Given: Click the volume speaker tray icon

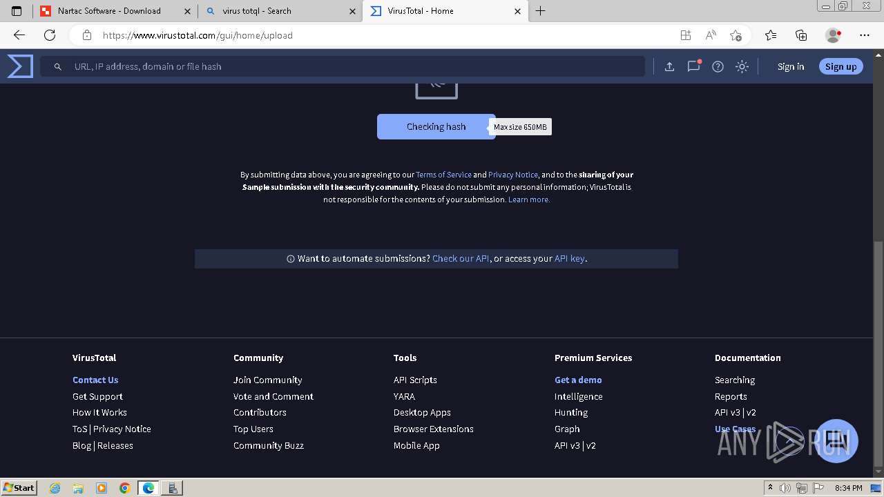Looking at the screenshot, I should point(785,488).
